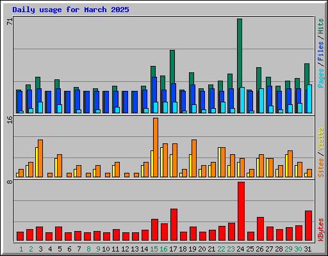The image size is (328, 256).
Task: Click the y-axis maximum value 71
Action: [x=10, y=22]
